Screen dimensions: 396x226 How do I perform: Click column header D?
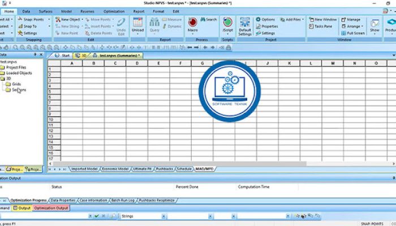tap(137, 63)
